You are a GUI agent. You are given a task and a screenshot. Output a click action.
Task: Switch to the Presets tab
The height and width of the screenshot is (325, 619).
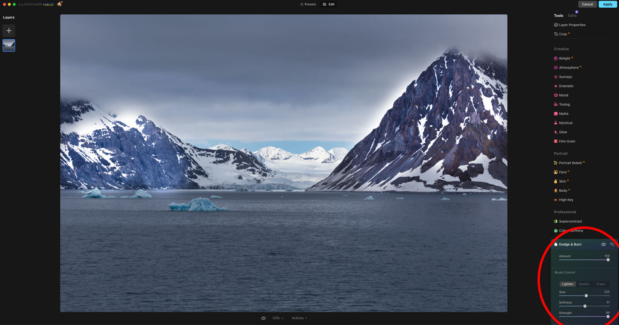[x=308, y=4]
